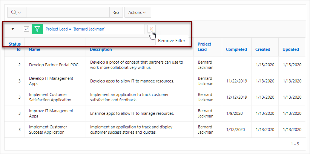Edit the Project Lead = 'Bernard Jackman' filter
Screen dimensions: 310x154
pyautogui.click(x=75, y=29)
